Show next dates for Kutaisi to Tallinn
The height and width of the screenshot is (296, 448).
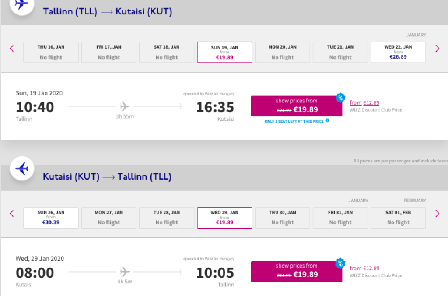point(437,214)
